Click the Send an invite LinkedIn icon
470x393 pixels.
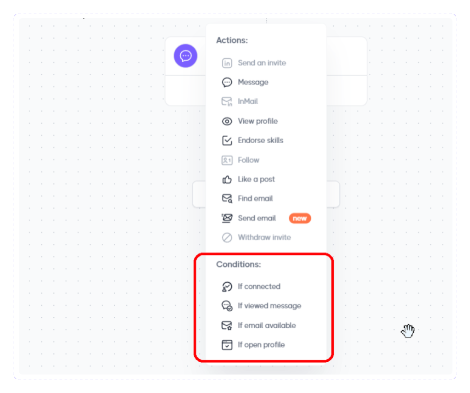click(227, 63)
